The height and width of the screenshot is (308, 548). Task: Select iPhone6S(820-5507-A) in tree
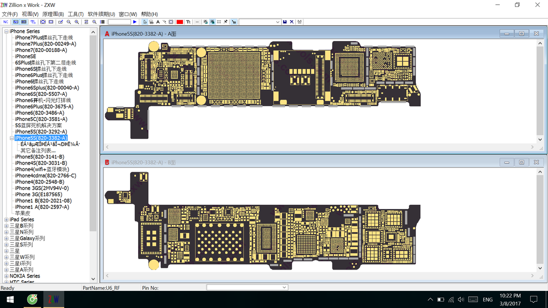pyautogui.click(x=41, y=94)
